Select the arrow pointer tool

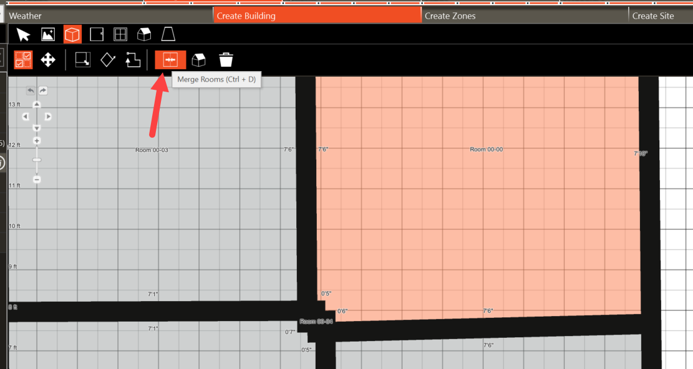tap(23, 34)
